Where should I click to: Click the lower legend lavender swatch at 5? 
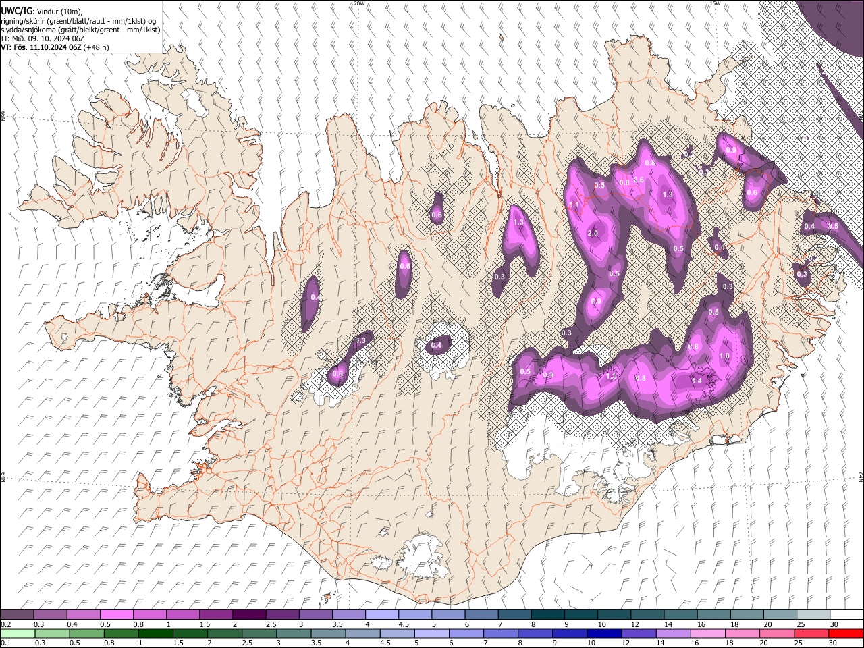(431, 633)
